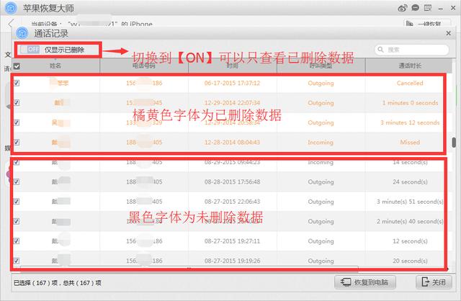Screen dimensions: 461x301
Task: Close the 通话记录 dialog with X
Action: point(448,33)
